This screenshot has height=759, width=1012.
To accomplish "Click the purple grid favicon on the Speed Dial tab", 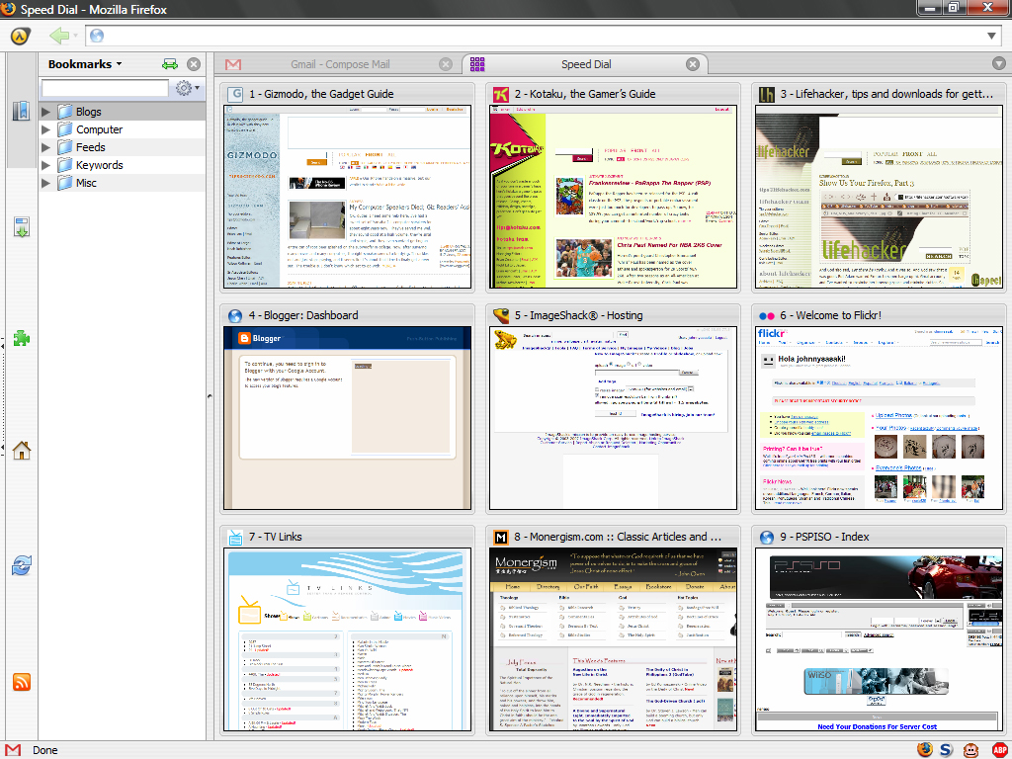I will (x=477, y=64).
